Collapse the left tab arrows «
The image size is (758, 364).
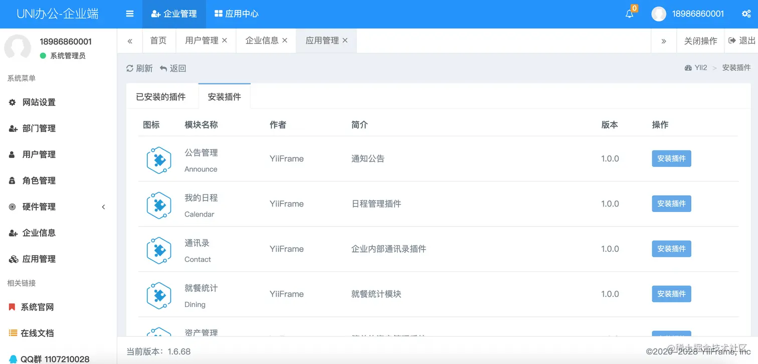130,40
